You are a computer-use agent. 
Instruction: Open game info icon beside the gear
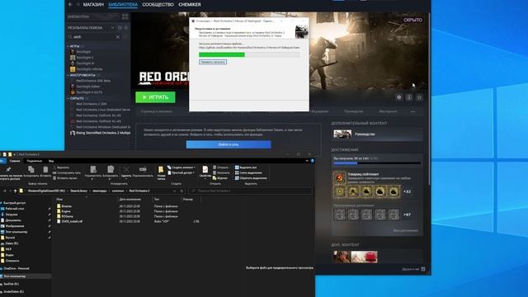tap(409, 97)
